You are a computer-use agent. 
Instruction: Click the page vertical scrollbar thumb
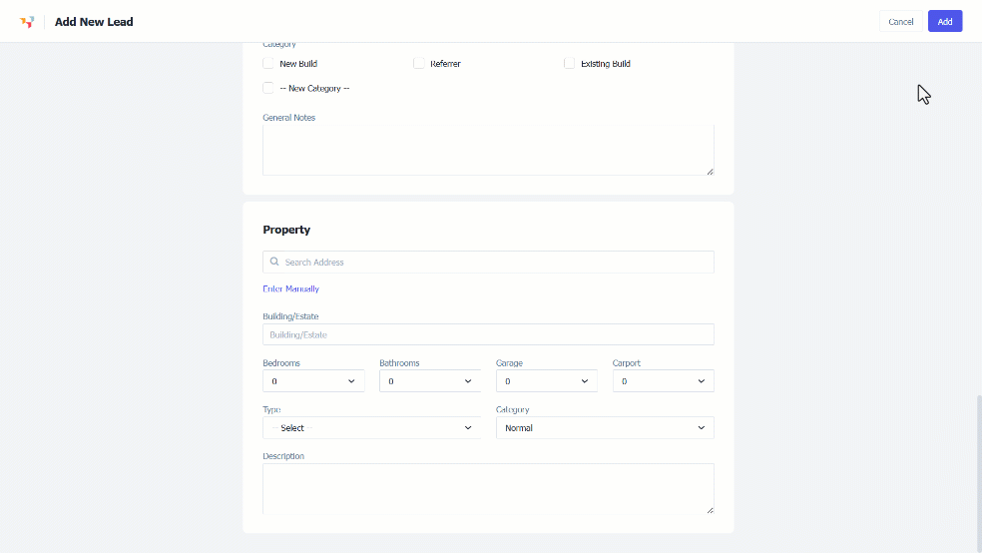(979, 473)
